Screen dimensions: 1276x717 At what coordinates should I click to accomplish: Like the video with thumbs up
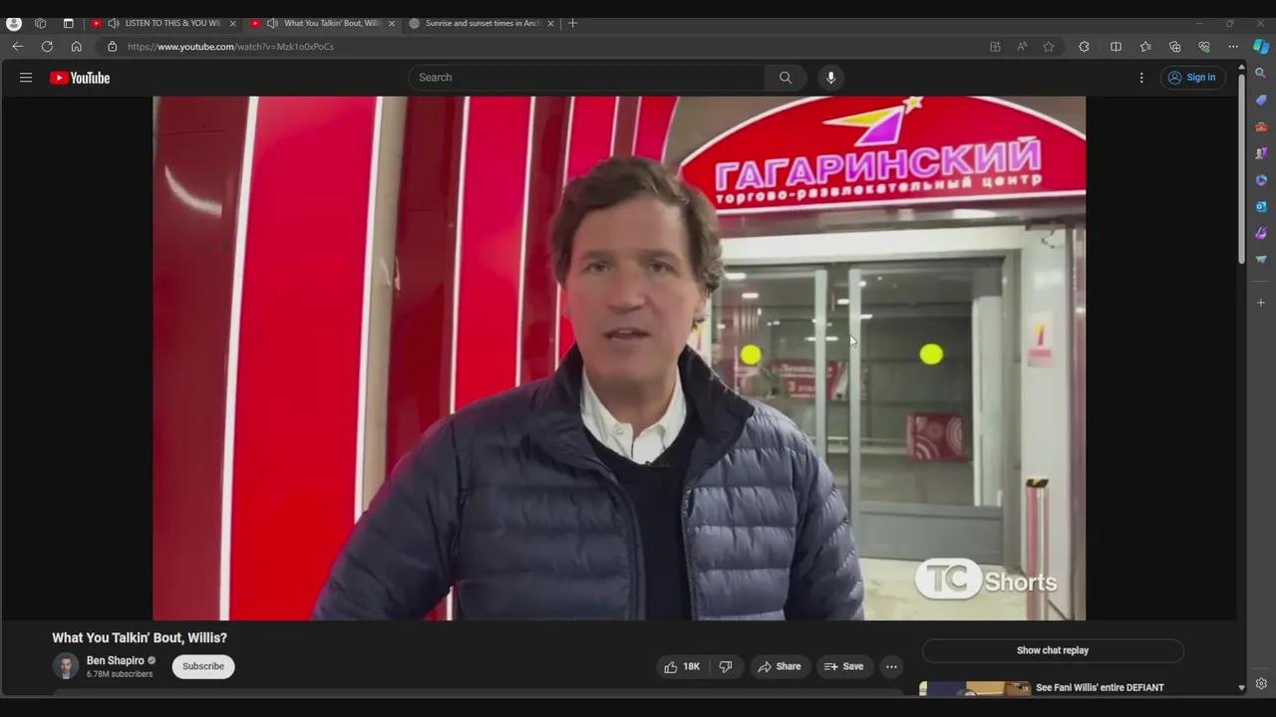[x=683, y=666]
